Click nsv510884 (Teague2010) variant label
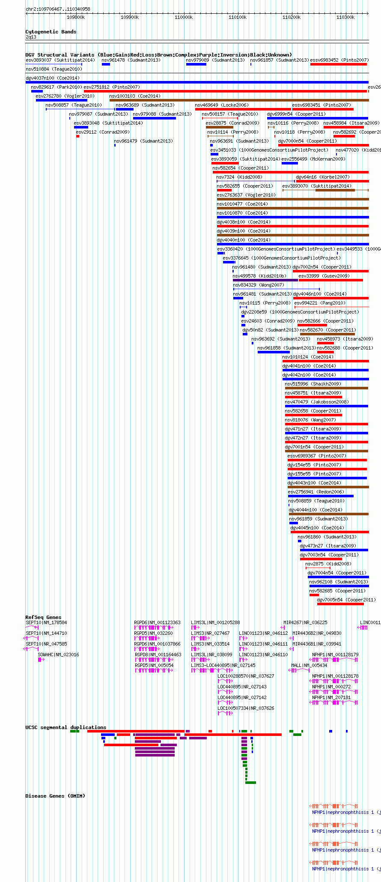Viewport: 381px width, 882px height. [54, 69]
